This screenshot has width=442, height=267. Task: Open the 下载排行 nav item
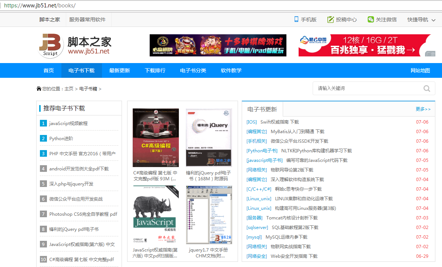tap(155, 70)
